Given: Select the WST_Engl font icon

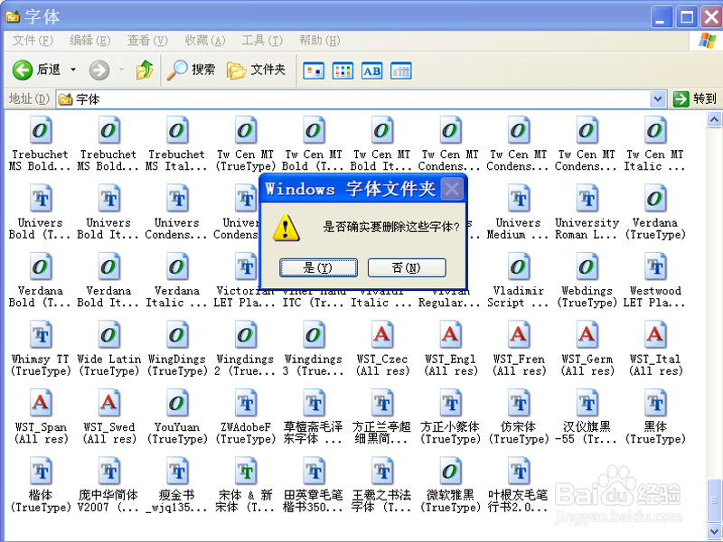Looking at the screenshot, I should pos(450,335).
